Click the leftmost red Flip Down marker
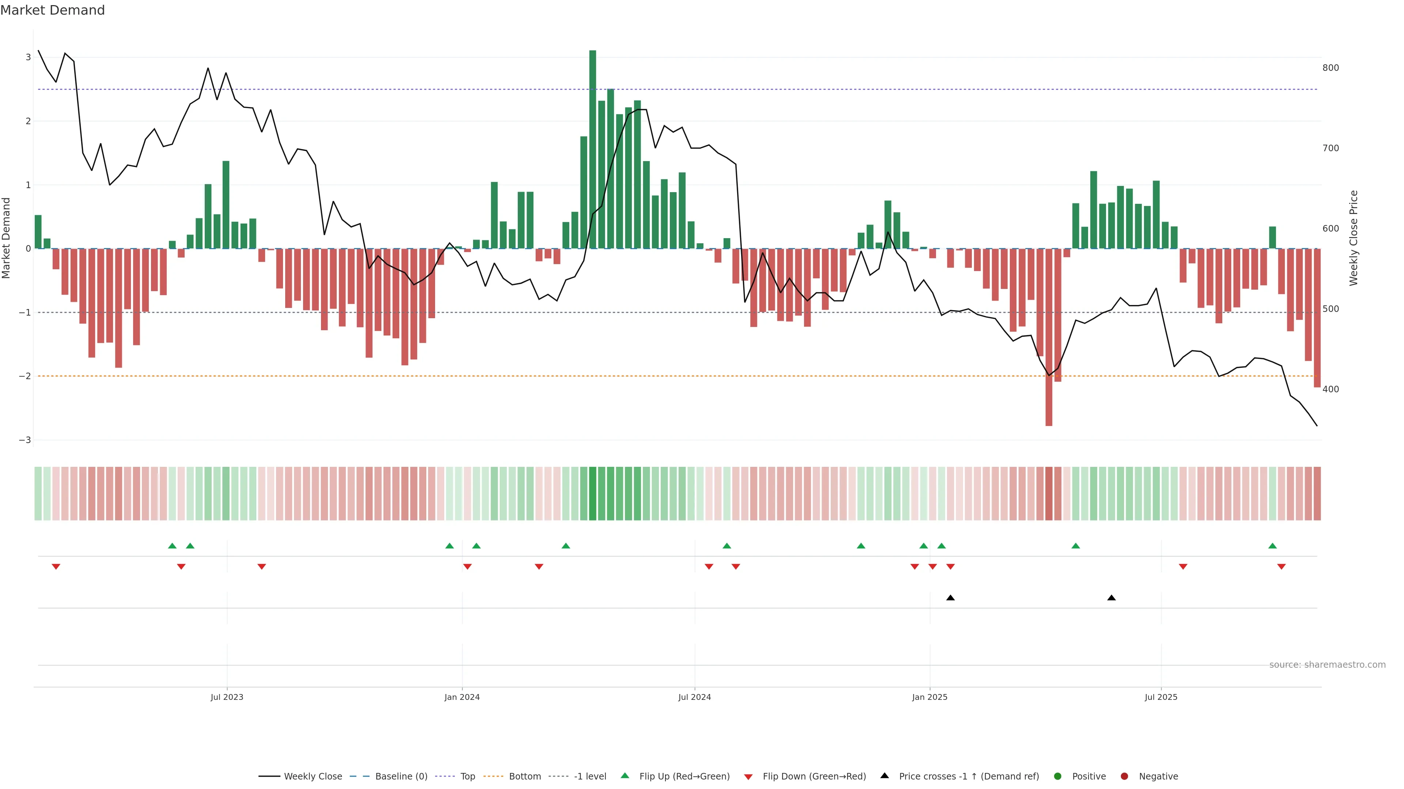 (56, 567)
